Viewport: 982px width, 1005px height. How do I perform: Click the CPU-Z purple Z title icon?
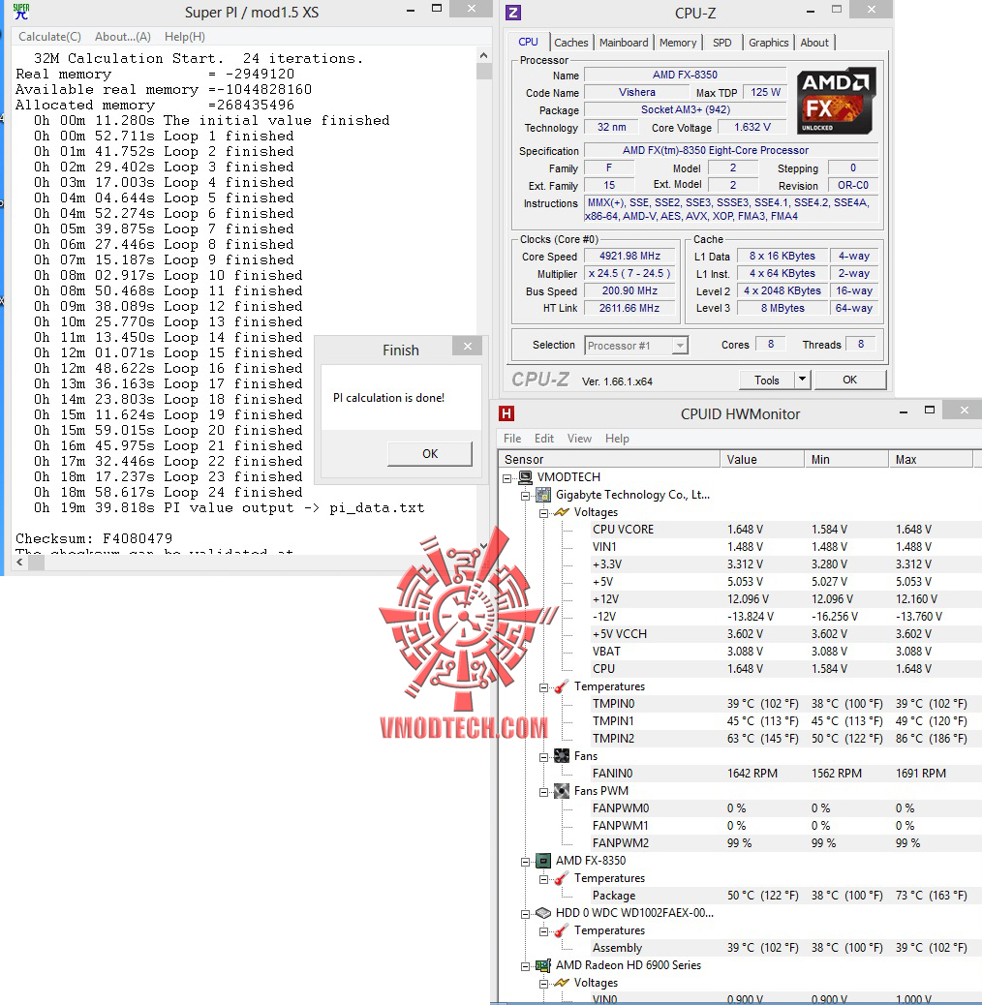coord(513,13)
